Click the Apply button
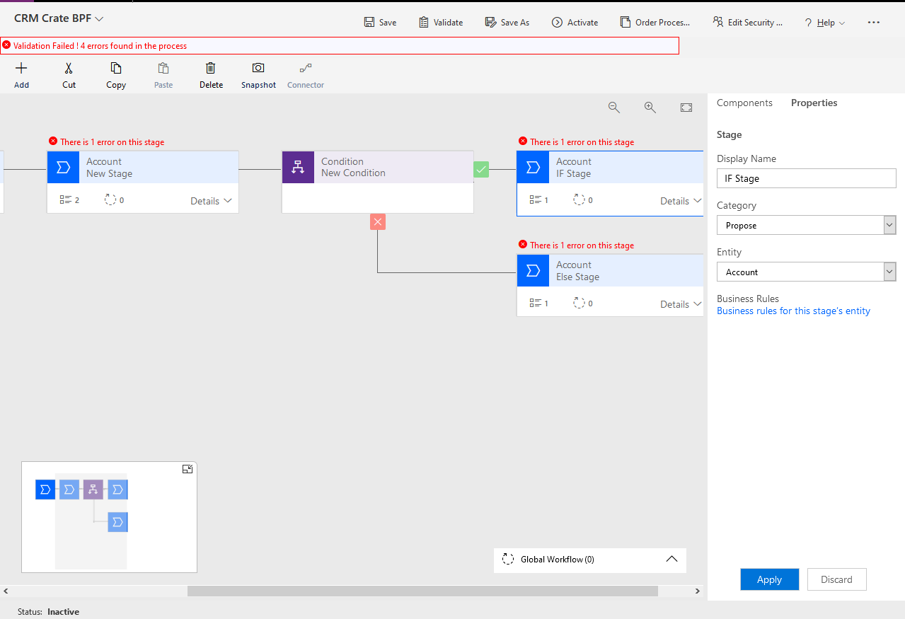Image resolution: width=905 pixels, height=619 pixels. click(x=769, y=579)
